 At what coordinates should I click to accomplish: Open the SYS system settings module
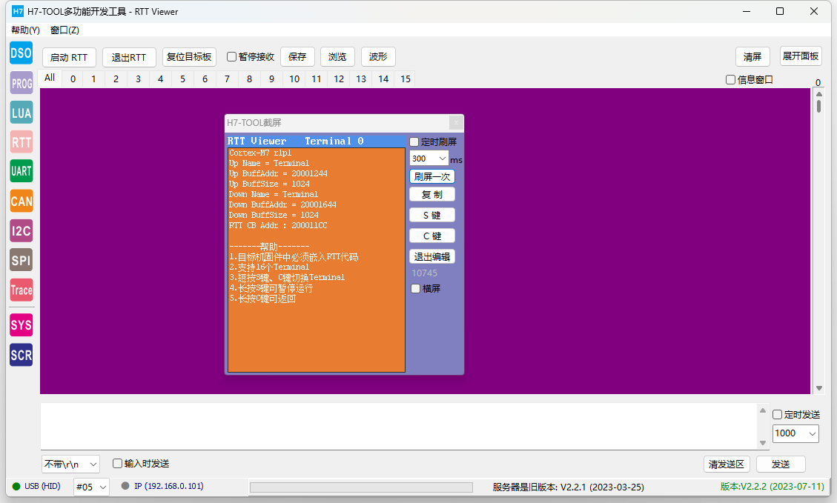point(21,325)
